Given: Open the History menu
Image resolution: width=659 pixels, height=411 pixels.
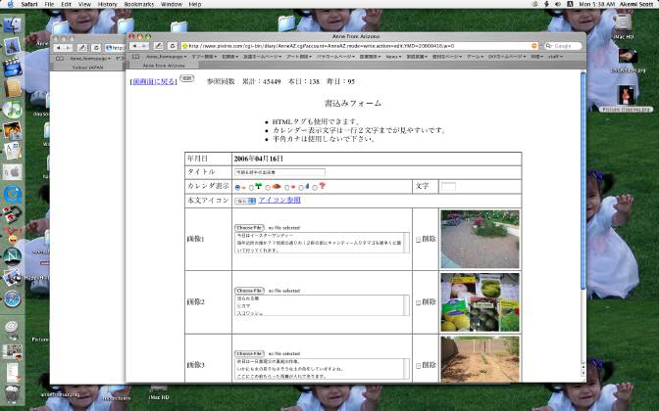Looking at the screenshot, I should tap(107, 4).
